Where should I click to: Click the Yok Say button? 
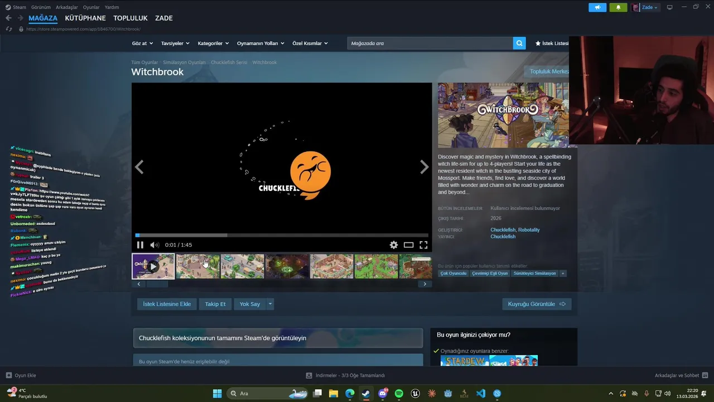pos(250,304)
